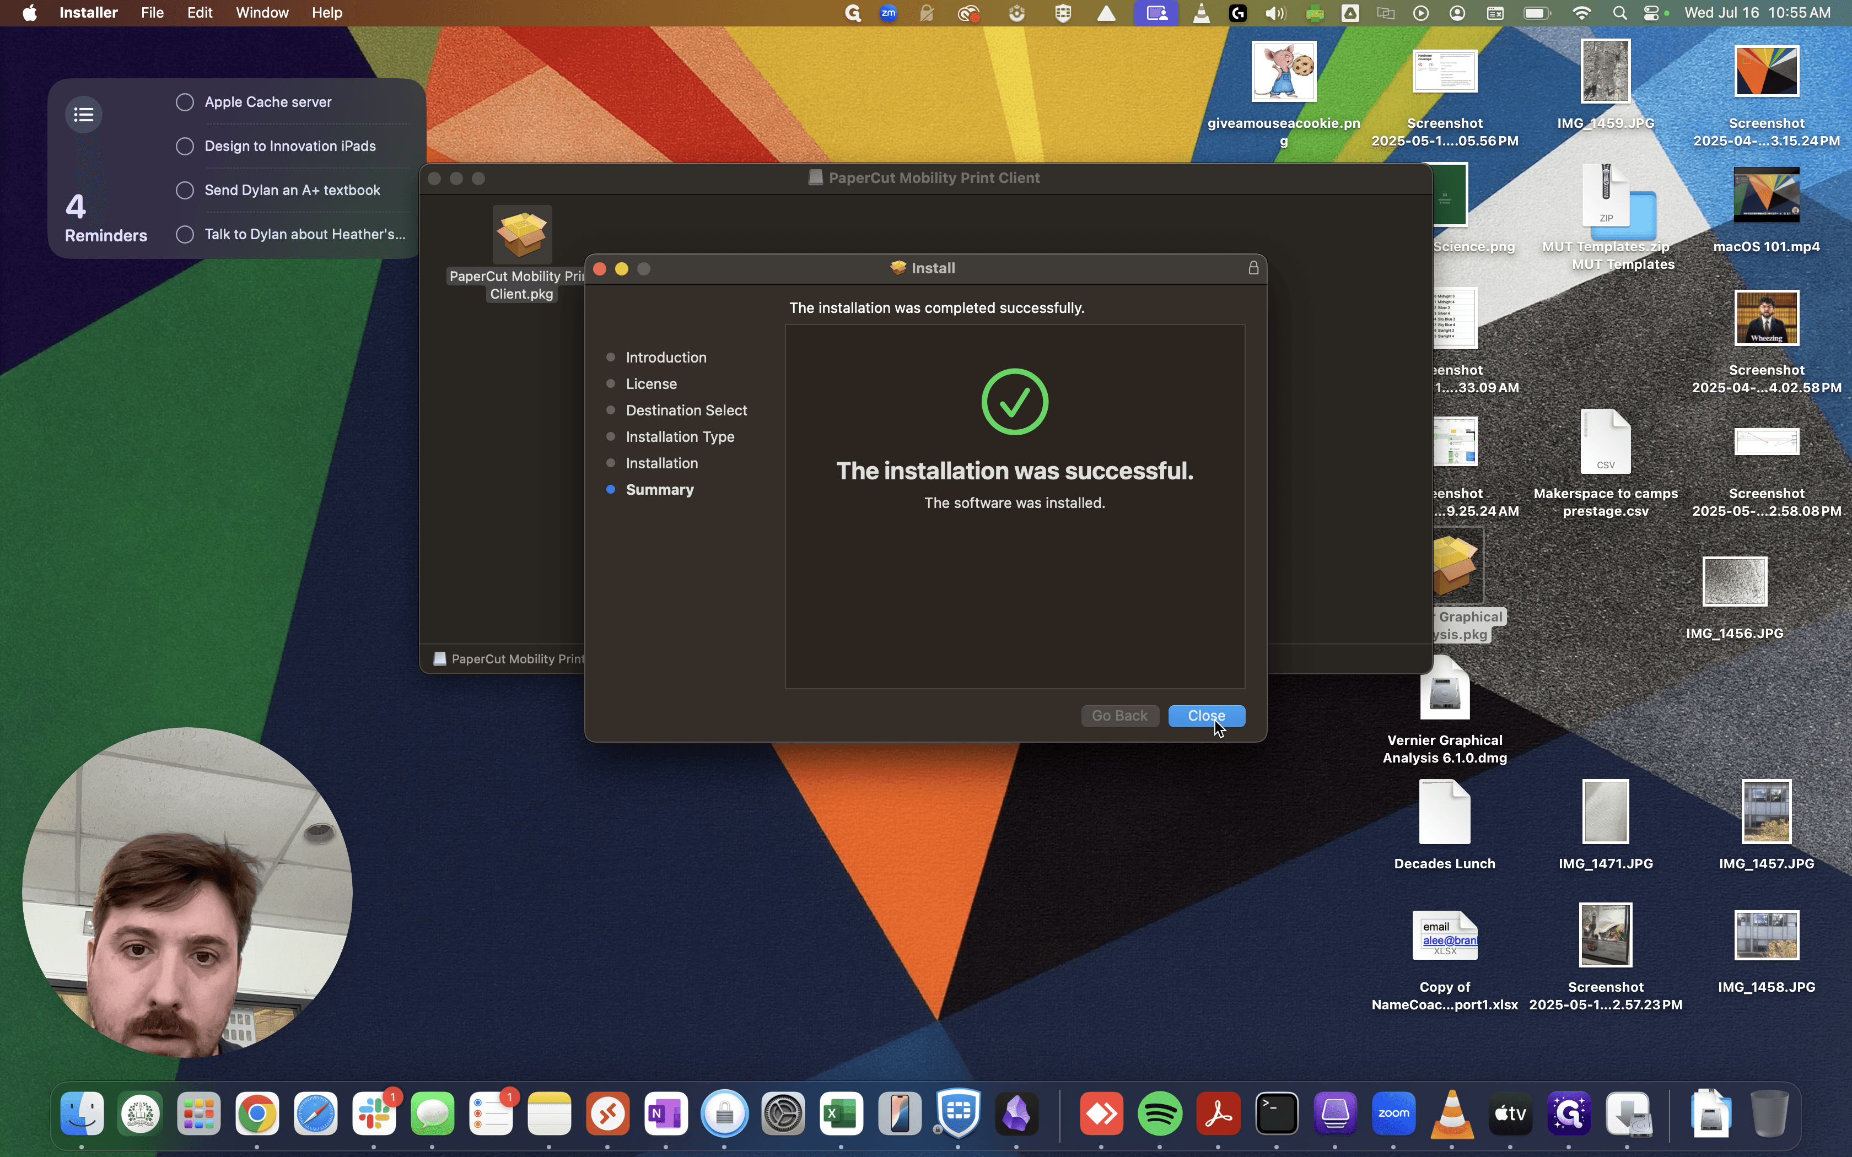Select the IMG_1459.JPG desktop file
Screen dimensions: 1852x1157
[x=1606, y=71]
